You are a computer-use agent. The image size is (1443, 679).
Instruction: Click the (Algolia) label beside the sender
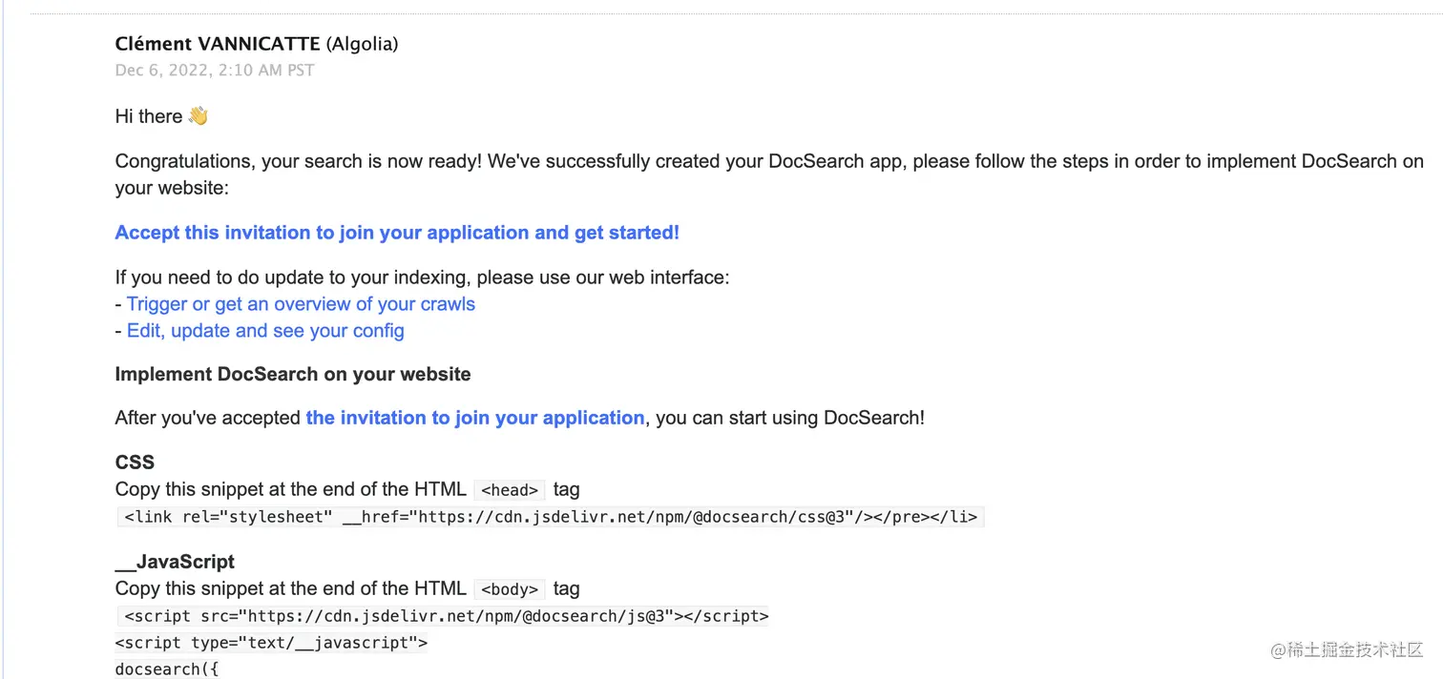pos(363,44)
